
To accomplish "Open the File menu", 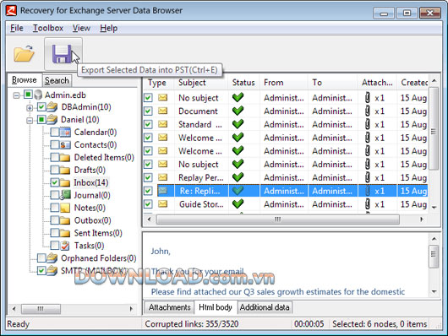I will [x=17, y=28].
